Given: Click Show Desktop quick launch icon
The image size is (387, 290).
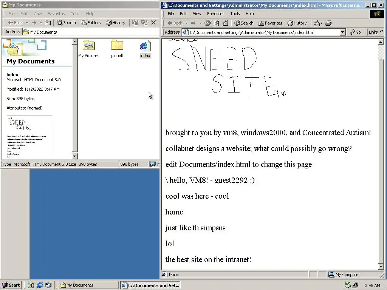Looking at the screenshot, I should (31, 285).
